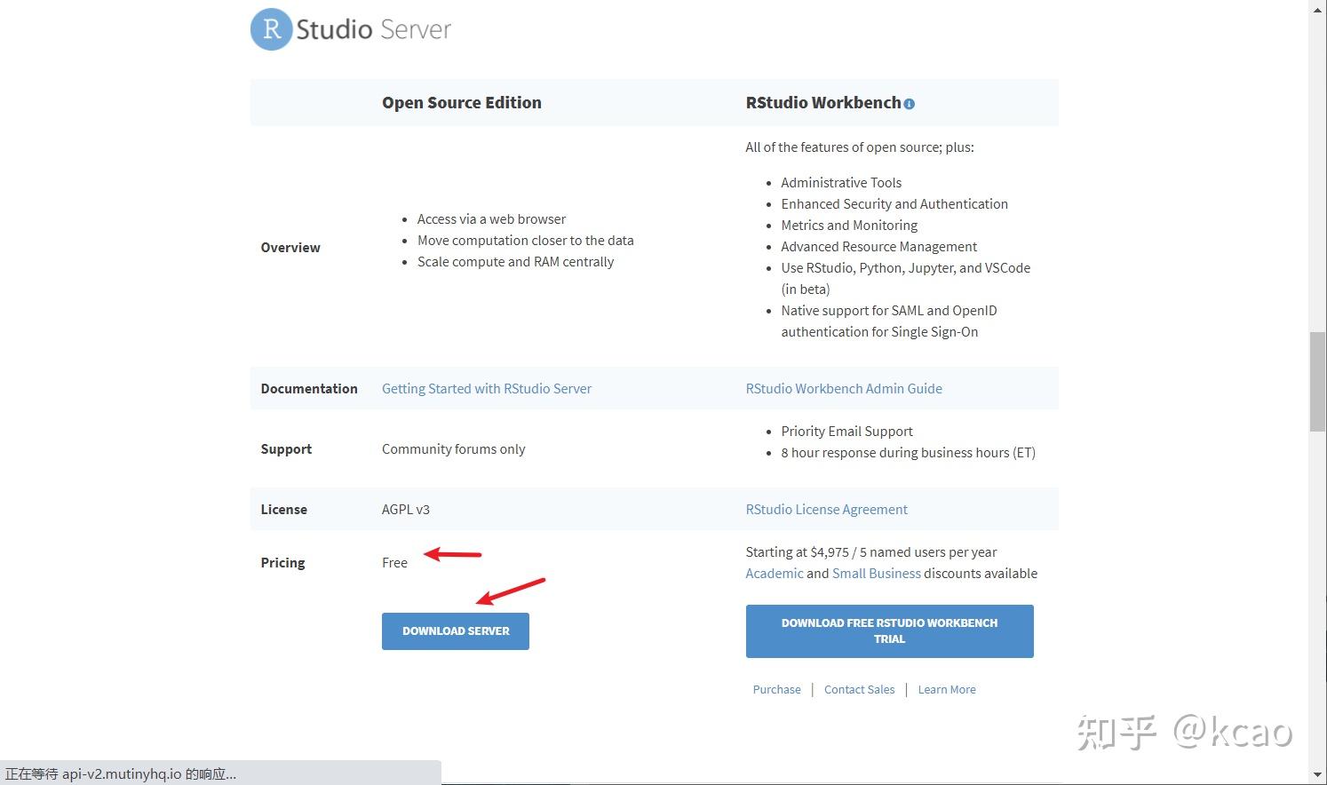The height and width of the screenshot is (785, 1327).
Task: Click the Pricing row label
Action: pos(282,562)
